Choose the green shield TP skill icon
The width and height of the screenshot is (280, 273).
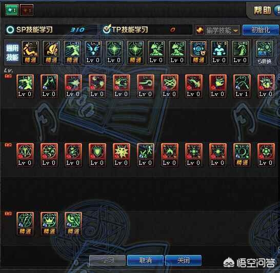pyautogui.click(x=97, y=155)
